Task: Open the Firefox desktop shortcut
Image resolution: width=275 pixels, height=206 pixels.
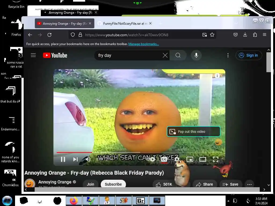Action: tap(16, 28)
